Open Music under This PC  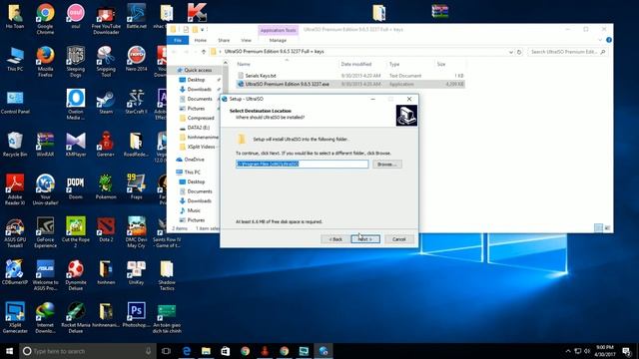click(x=194, y=210)
